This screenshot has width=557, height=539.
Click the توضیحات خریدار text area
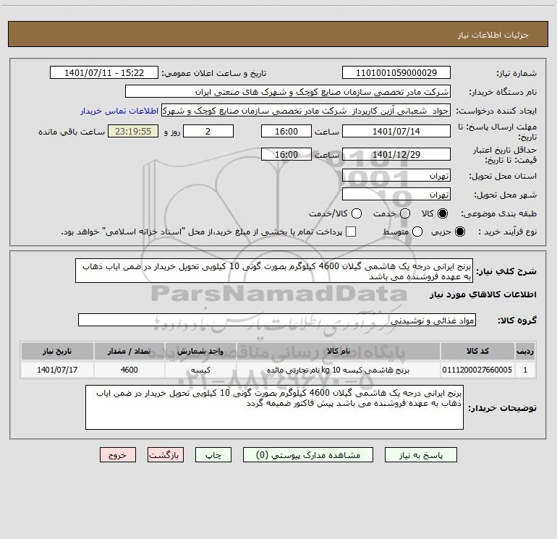point(274,407)
